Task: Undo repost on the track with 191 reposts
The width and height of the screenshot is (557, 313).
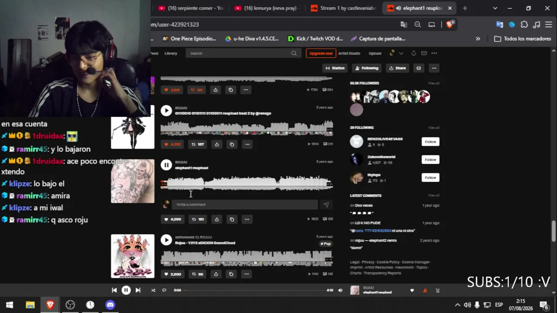Action: [197, 90]
